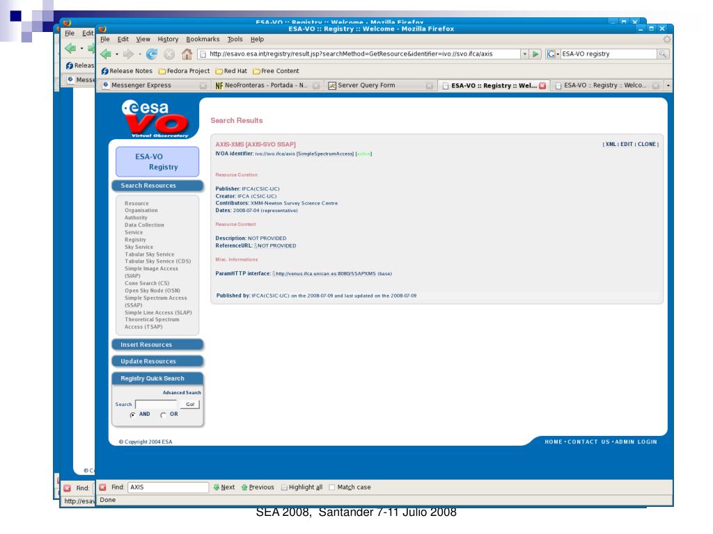This screenshot has width=713, height=534.
Task: Click the registry Quick Search input field
Action: [x=156, y=404]
